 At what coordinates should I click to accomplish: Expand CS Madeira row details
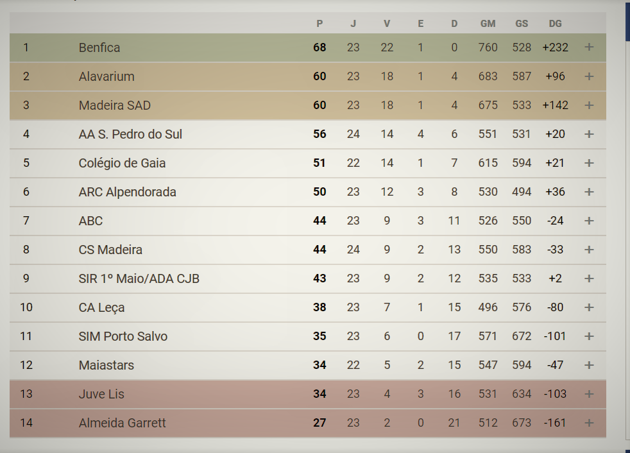(589, 250)
